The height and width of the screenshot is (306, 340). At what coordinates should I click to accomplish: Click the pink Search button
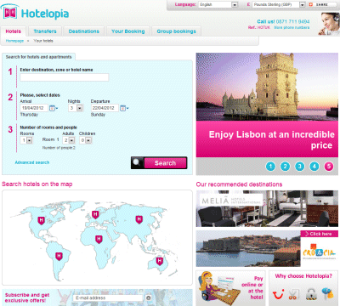tap(165, 163)
